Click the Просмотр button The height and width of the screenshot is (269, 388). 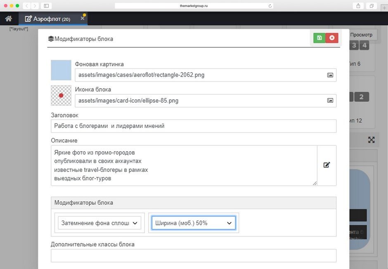click(x=361, y=35)
